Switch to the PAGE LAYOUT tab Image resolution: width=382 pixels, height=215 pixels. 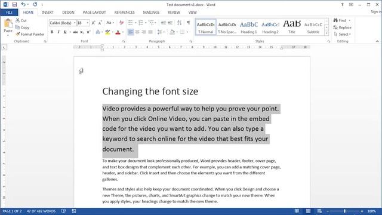(94, 13)
